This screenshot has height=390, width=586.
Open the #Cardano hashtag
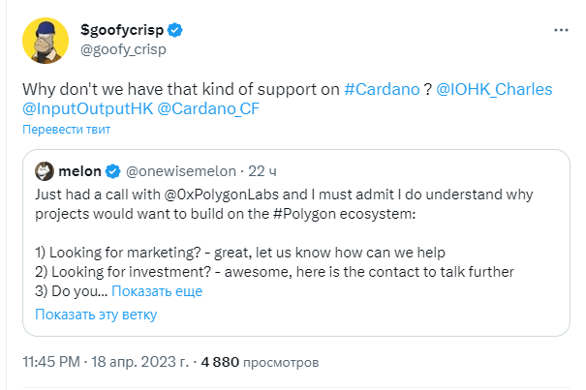click(382, 90)
